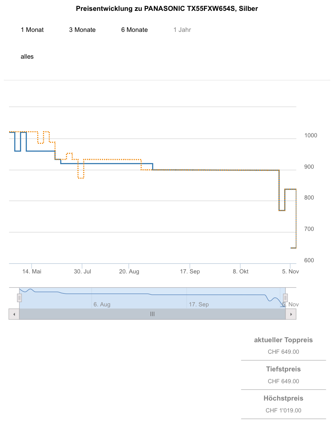The height and width of the screenshot is (427, 333).
Task: Show the 3 Monate price range
Action: [x=82, y=30]
